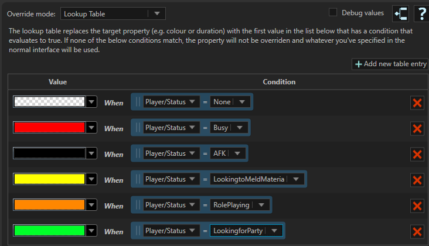Remove the LookingtoMeldMateria row
The width and height of the screenshot is (429, 246).
[x=417, y=180]
